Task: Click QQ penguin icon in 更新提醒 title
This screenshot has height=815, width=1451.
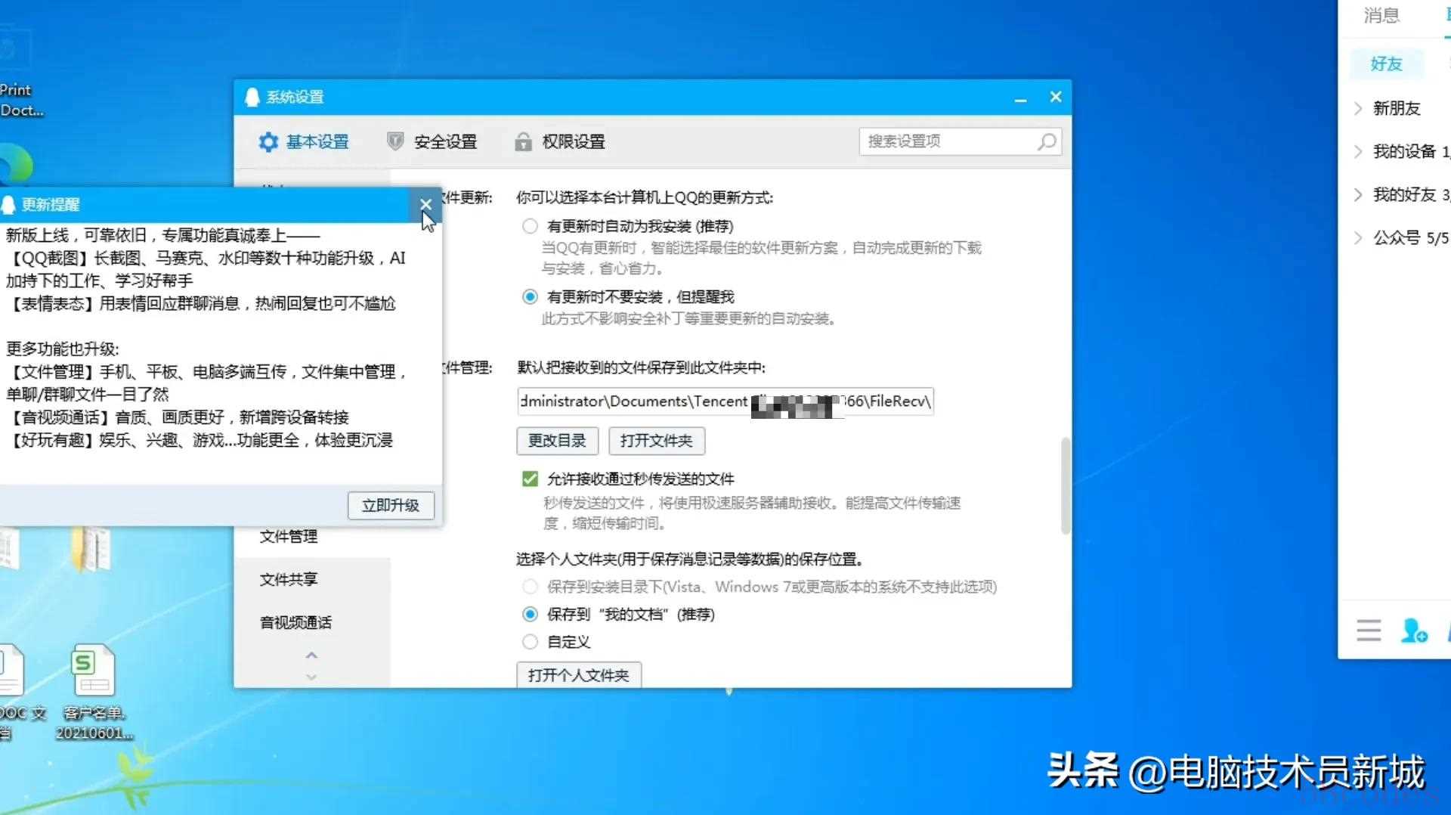Action: pos(8,205)
